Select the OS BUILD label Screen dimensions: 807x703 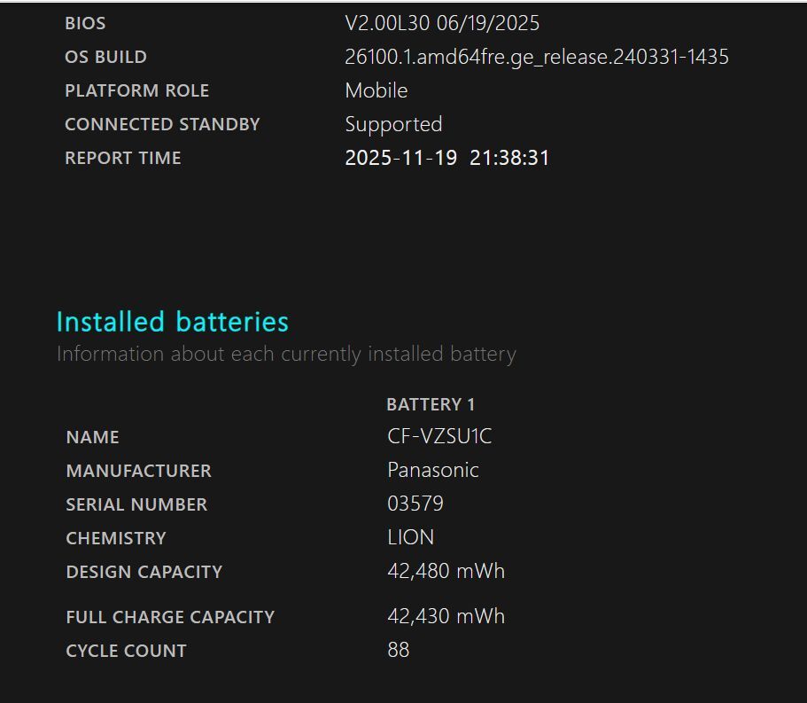(x=105, y=57)
